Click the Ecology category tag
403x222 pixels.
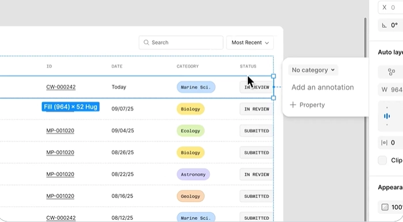[190, 131]
